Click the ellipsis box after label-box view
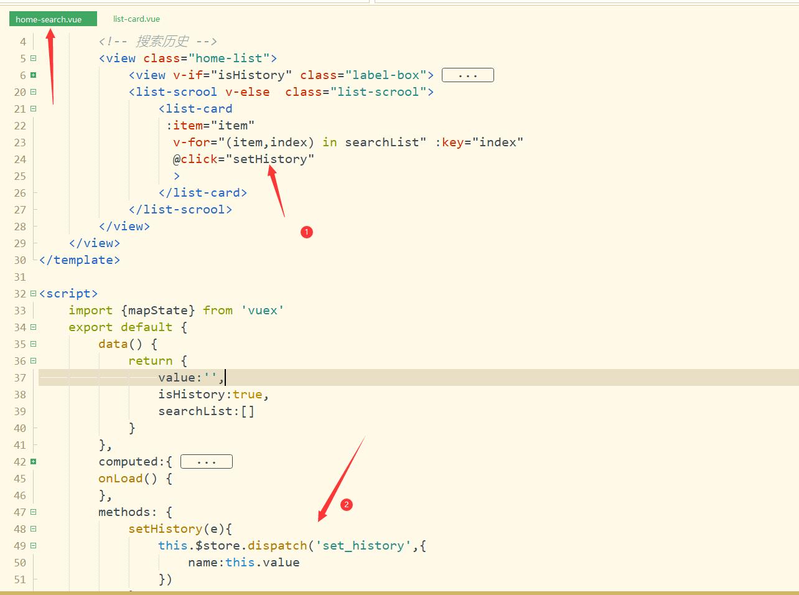The width and height of the screenshot is (799, 595). click(x=468, y=75)
